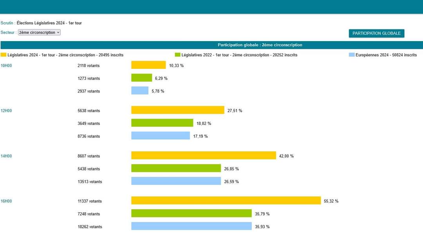This screenshot has width=423, height=233.
Task: Click the yellow Législatives 2024 legend swatch
Action: (3, 55)
